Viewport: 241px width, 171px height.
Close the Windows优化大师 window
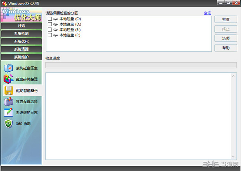coord(236,3)
